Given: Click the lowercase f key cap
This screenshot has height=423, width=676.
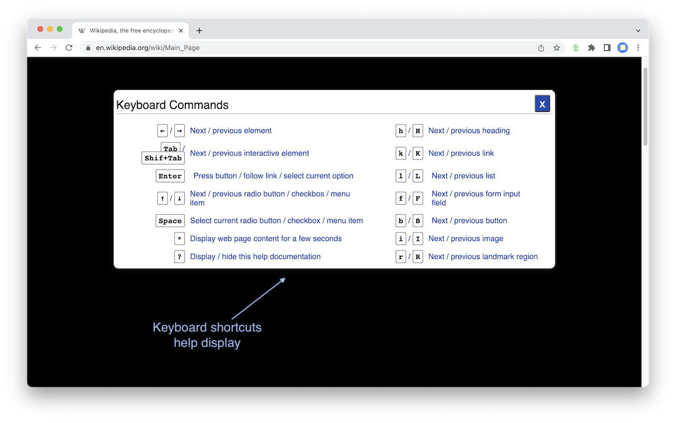Looking at the screenshot, I should (x=401, y=198).
